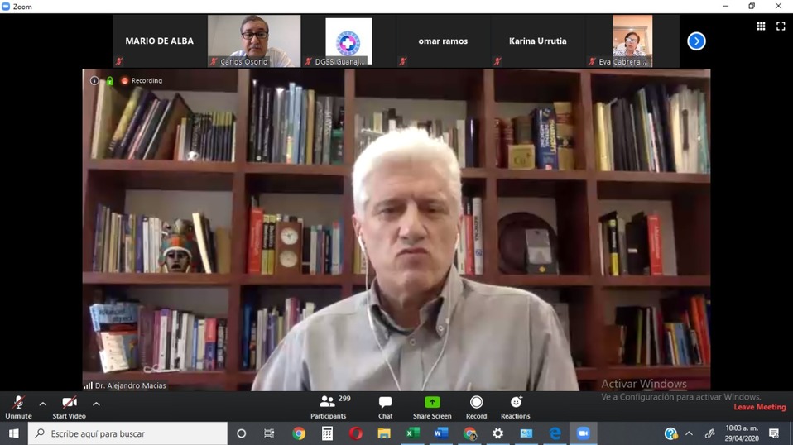Open video options arrow beside Start Video
Viewport: 793px width, 445px height.
coord(96,404)
